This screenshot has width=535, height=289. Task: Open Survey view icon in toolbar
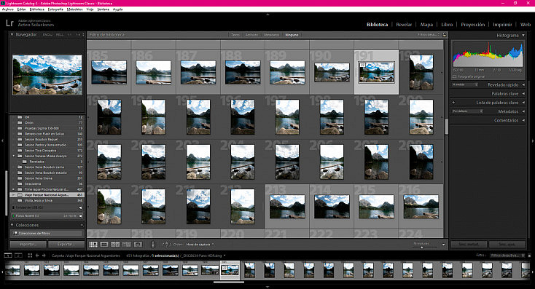pos(127,245)
